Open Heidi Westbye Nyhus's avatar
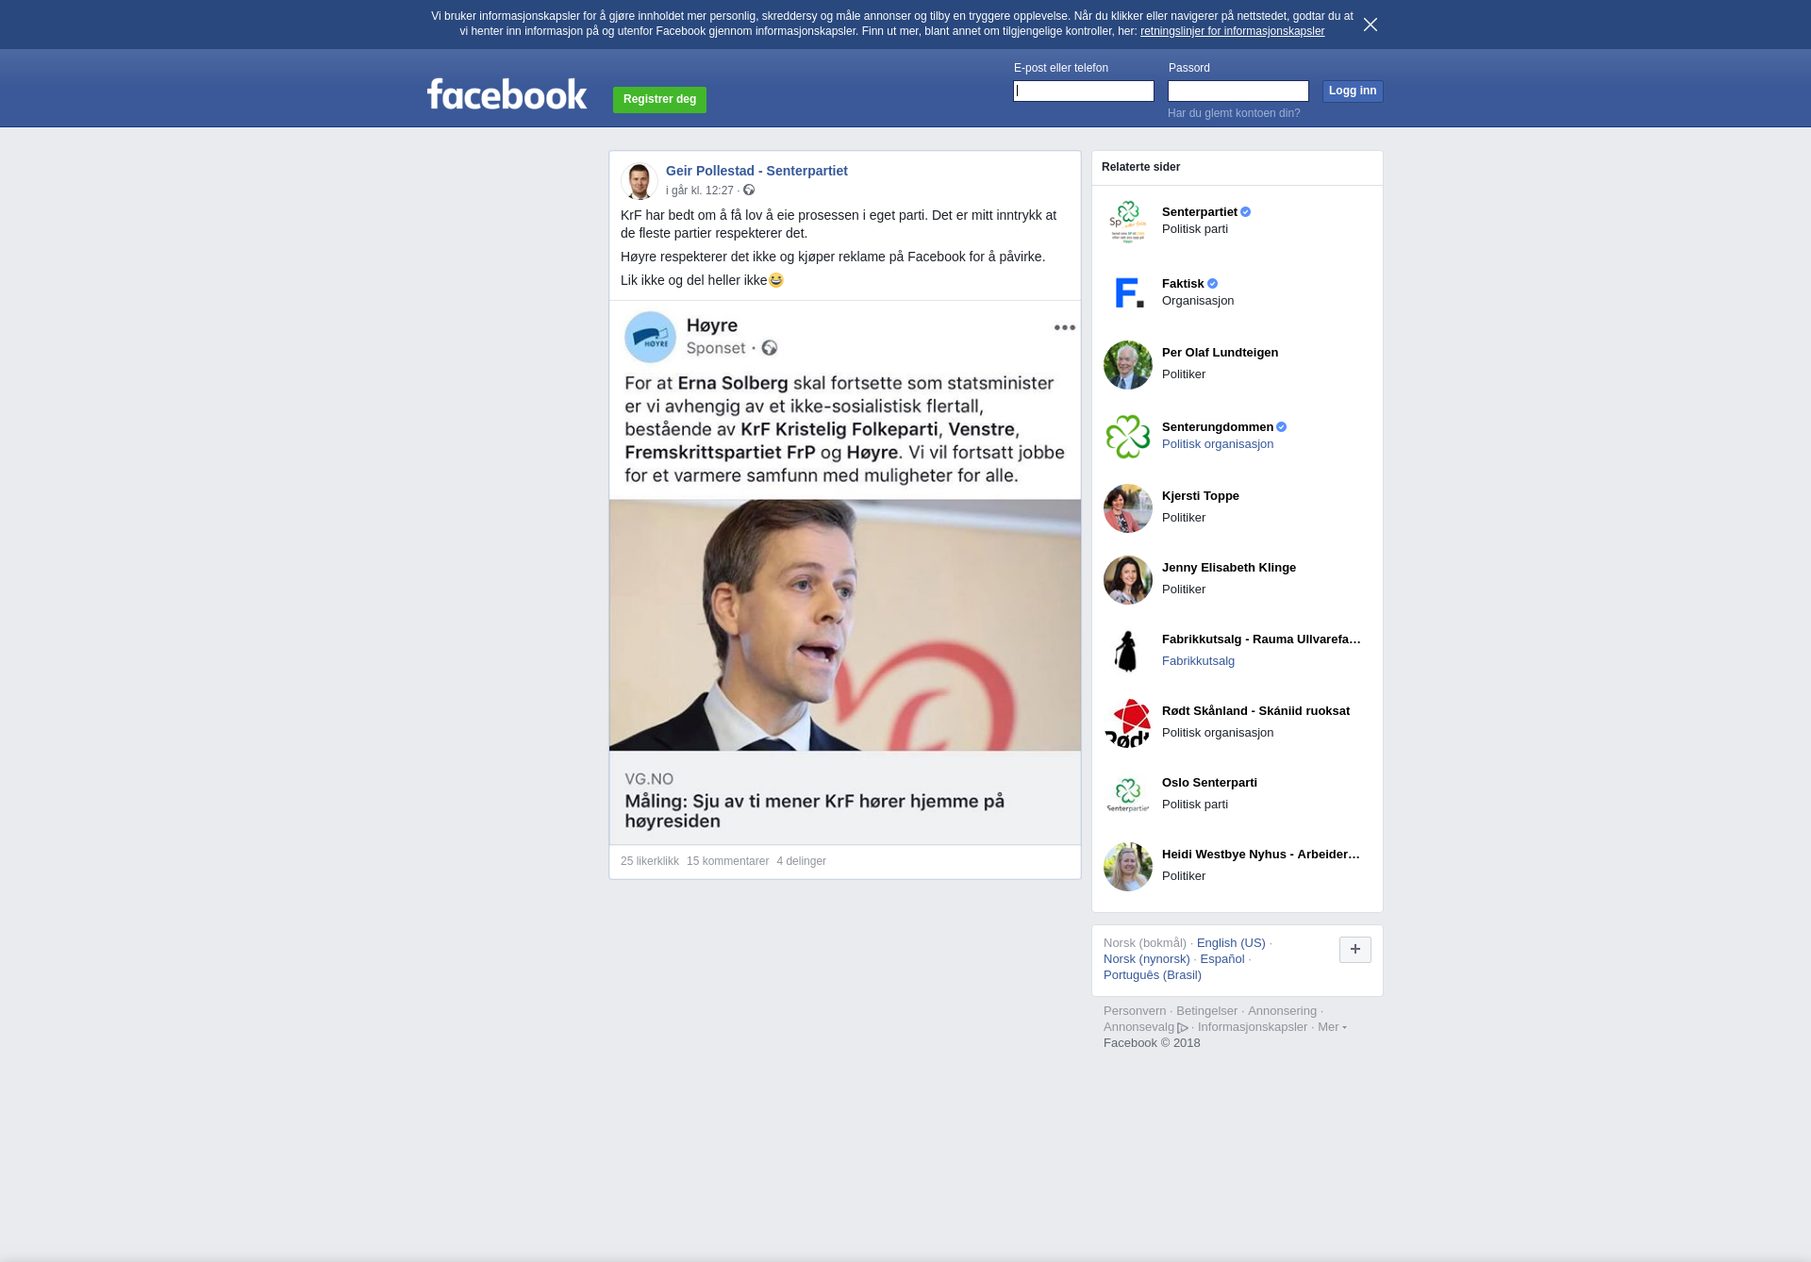The height and width of the screenshot is (1262, 1811). [x=1128, y=867]
